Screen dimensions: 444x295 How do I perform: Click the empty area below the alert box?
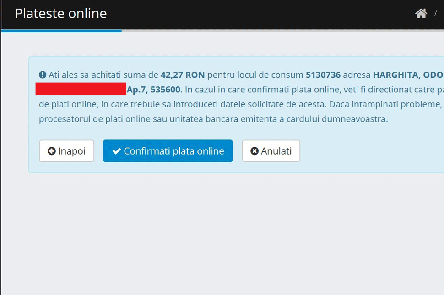click(222, 229)
